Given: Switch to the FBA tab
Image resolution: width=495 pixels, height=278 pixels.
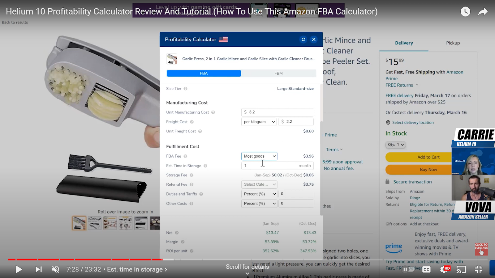Looking at the screenshot, I should click(204, 73).
